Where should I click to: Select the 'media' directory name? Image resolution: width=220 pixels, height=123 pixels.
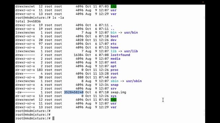point(115,59)
